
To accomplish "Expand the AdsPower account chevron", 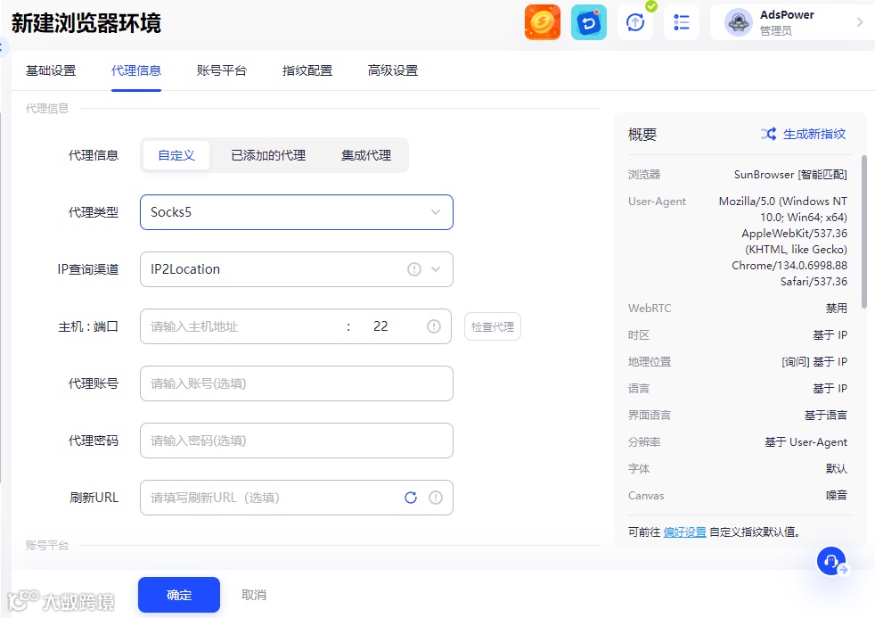I will (x=859, y=22).
